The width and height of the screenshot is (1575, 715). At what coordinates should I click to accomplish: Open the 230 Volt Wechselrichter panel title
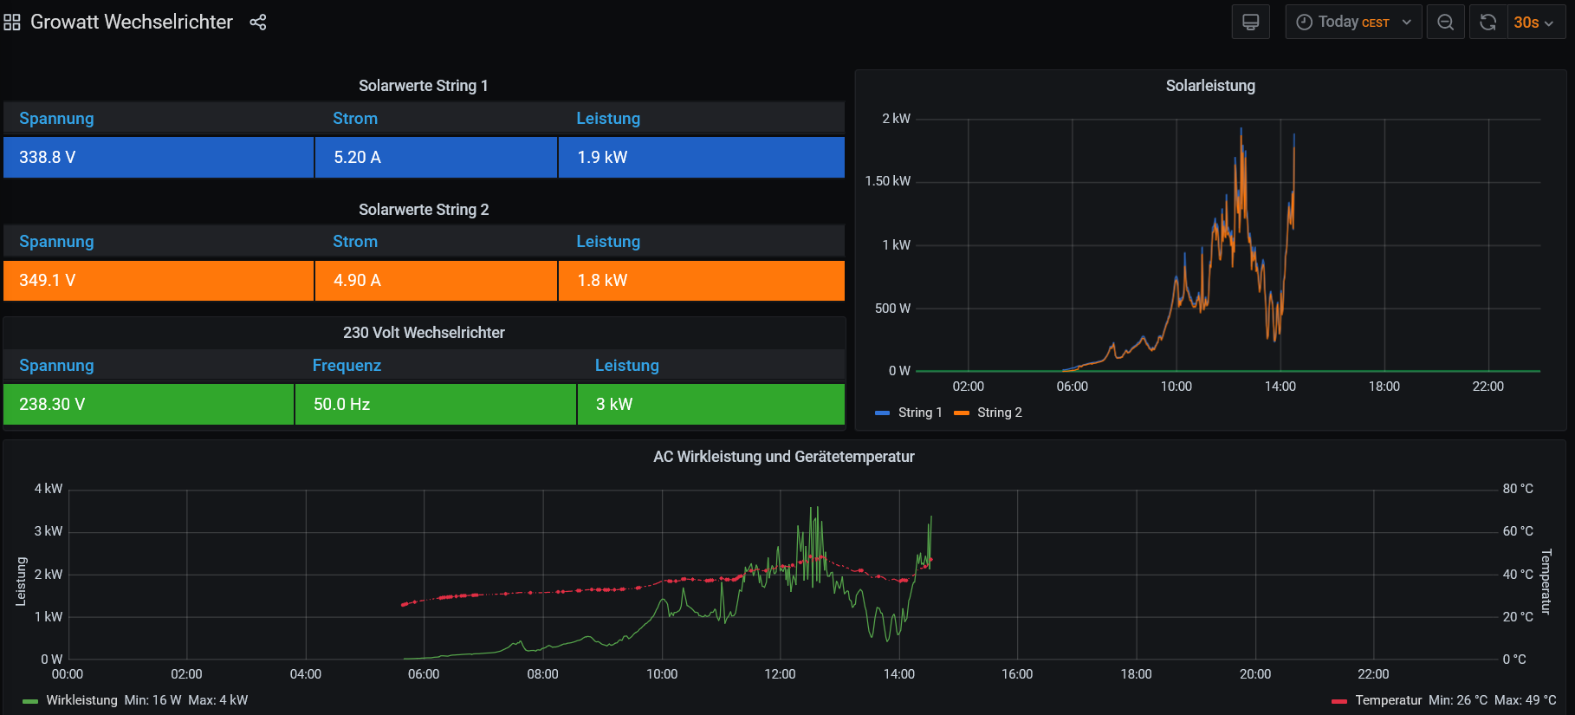(x=424, y=333)
